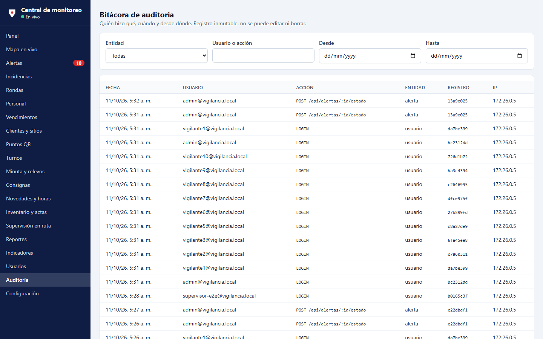Open Indicadores in sidebar
The height and width of the screenshot is (339, 543).
[45, 253]
